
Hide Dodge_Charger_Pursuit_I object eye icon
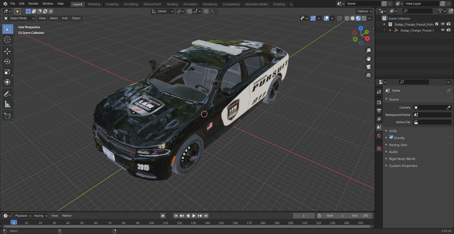tap(443, 30)
